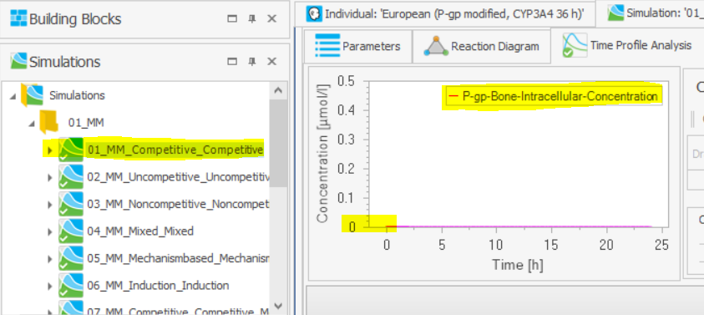Expand the 04_MM_Mixed_Mixed node
The image size is (704, 315).
tap(50, 231)
